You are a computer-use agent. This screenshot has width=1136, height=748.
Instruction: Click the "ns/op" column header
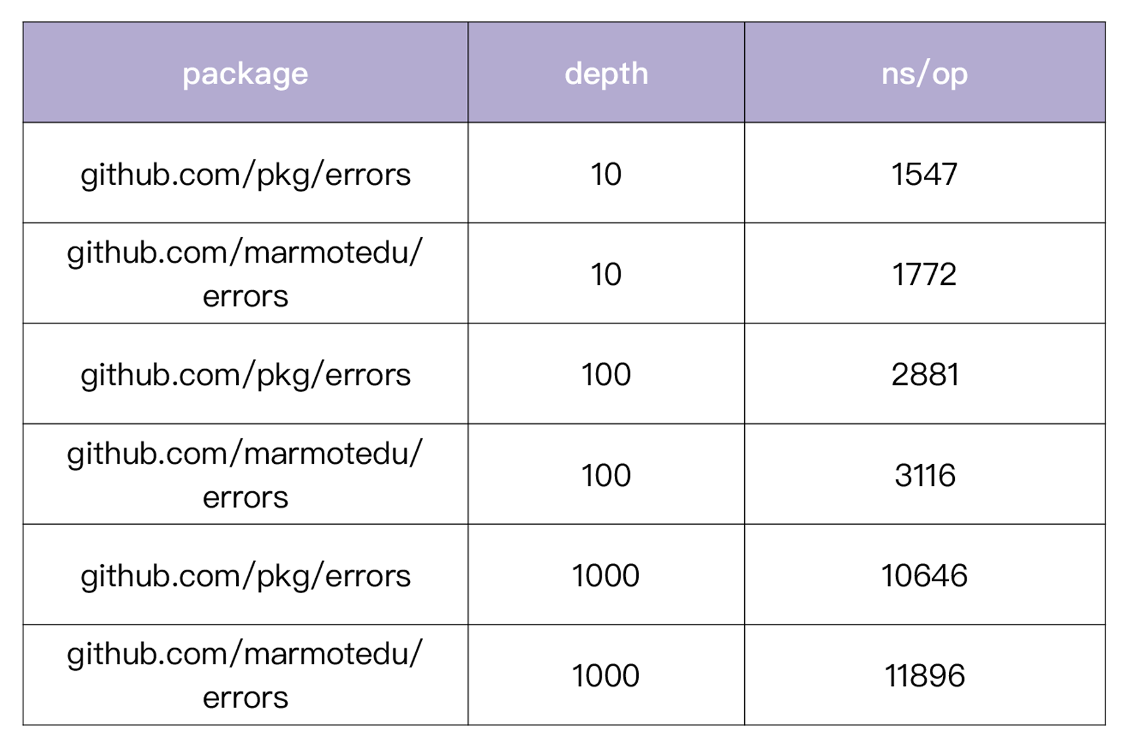(924, 73)
